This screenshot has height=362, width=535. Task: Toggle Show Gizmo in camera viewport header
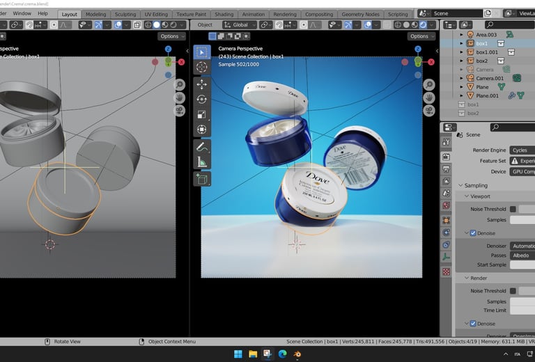tap(348, 25)
